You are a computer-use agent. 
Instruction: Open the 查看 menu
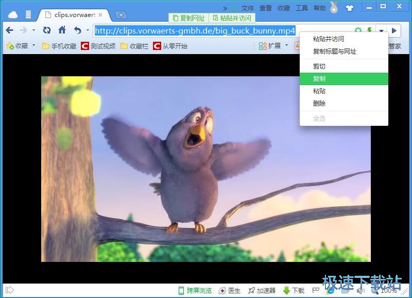[x=266, y=8]
